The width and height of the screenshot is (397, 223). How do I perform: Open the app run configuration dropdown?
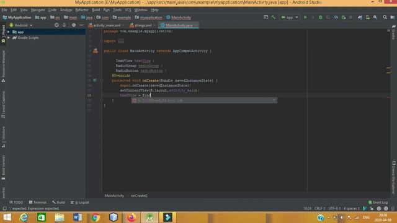[x=290, y=17]
